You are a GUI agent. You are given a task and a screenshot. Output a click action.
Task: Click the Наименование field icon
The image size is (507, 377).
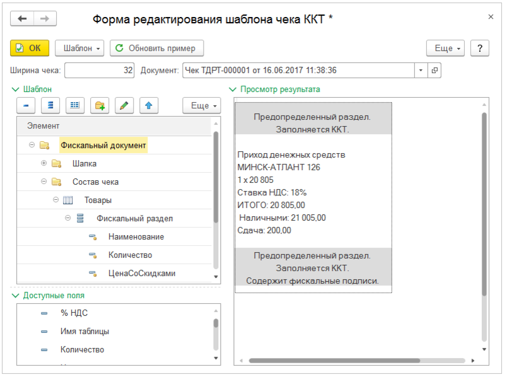coord(93,237)
